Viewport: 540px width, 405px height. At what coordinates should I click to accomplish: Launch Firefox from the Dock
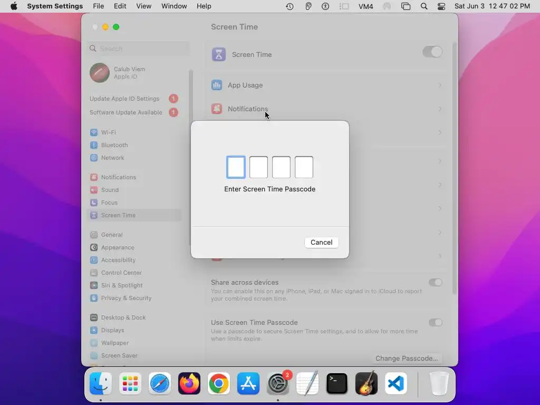point(189,383)
